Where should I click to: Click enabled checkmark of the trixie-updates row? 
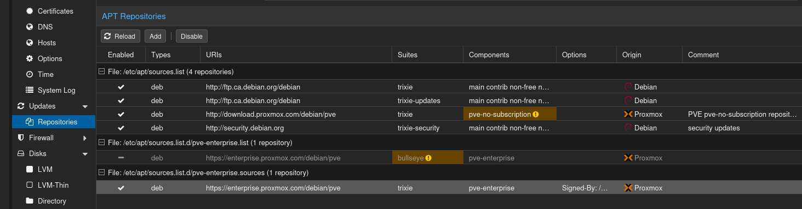[121, 100]
